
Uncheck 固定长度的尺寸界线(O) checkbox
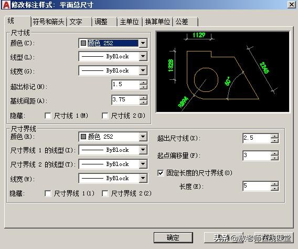point(161,173)
